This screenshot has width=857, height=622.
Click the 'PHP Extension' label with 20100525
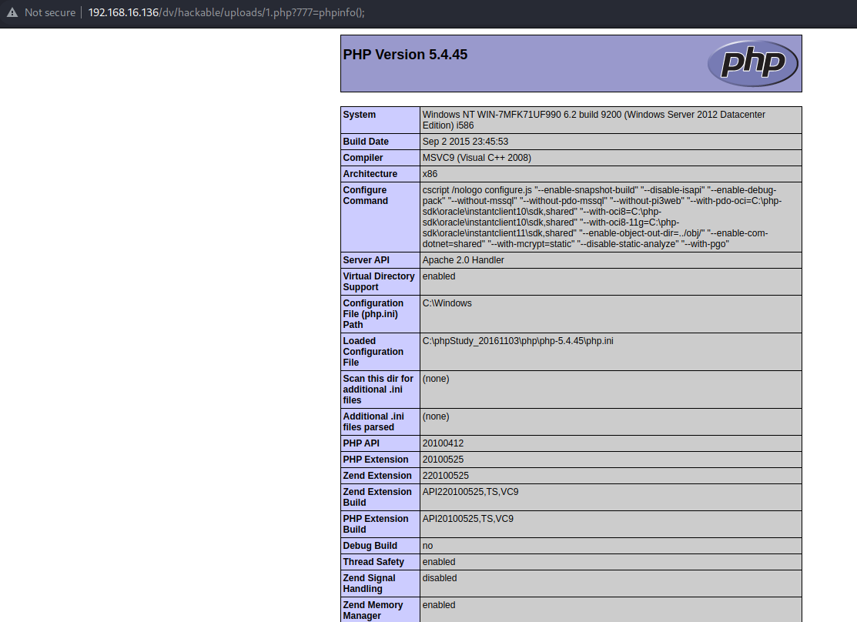point(376,460)
